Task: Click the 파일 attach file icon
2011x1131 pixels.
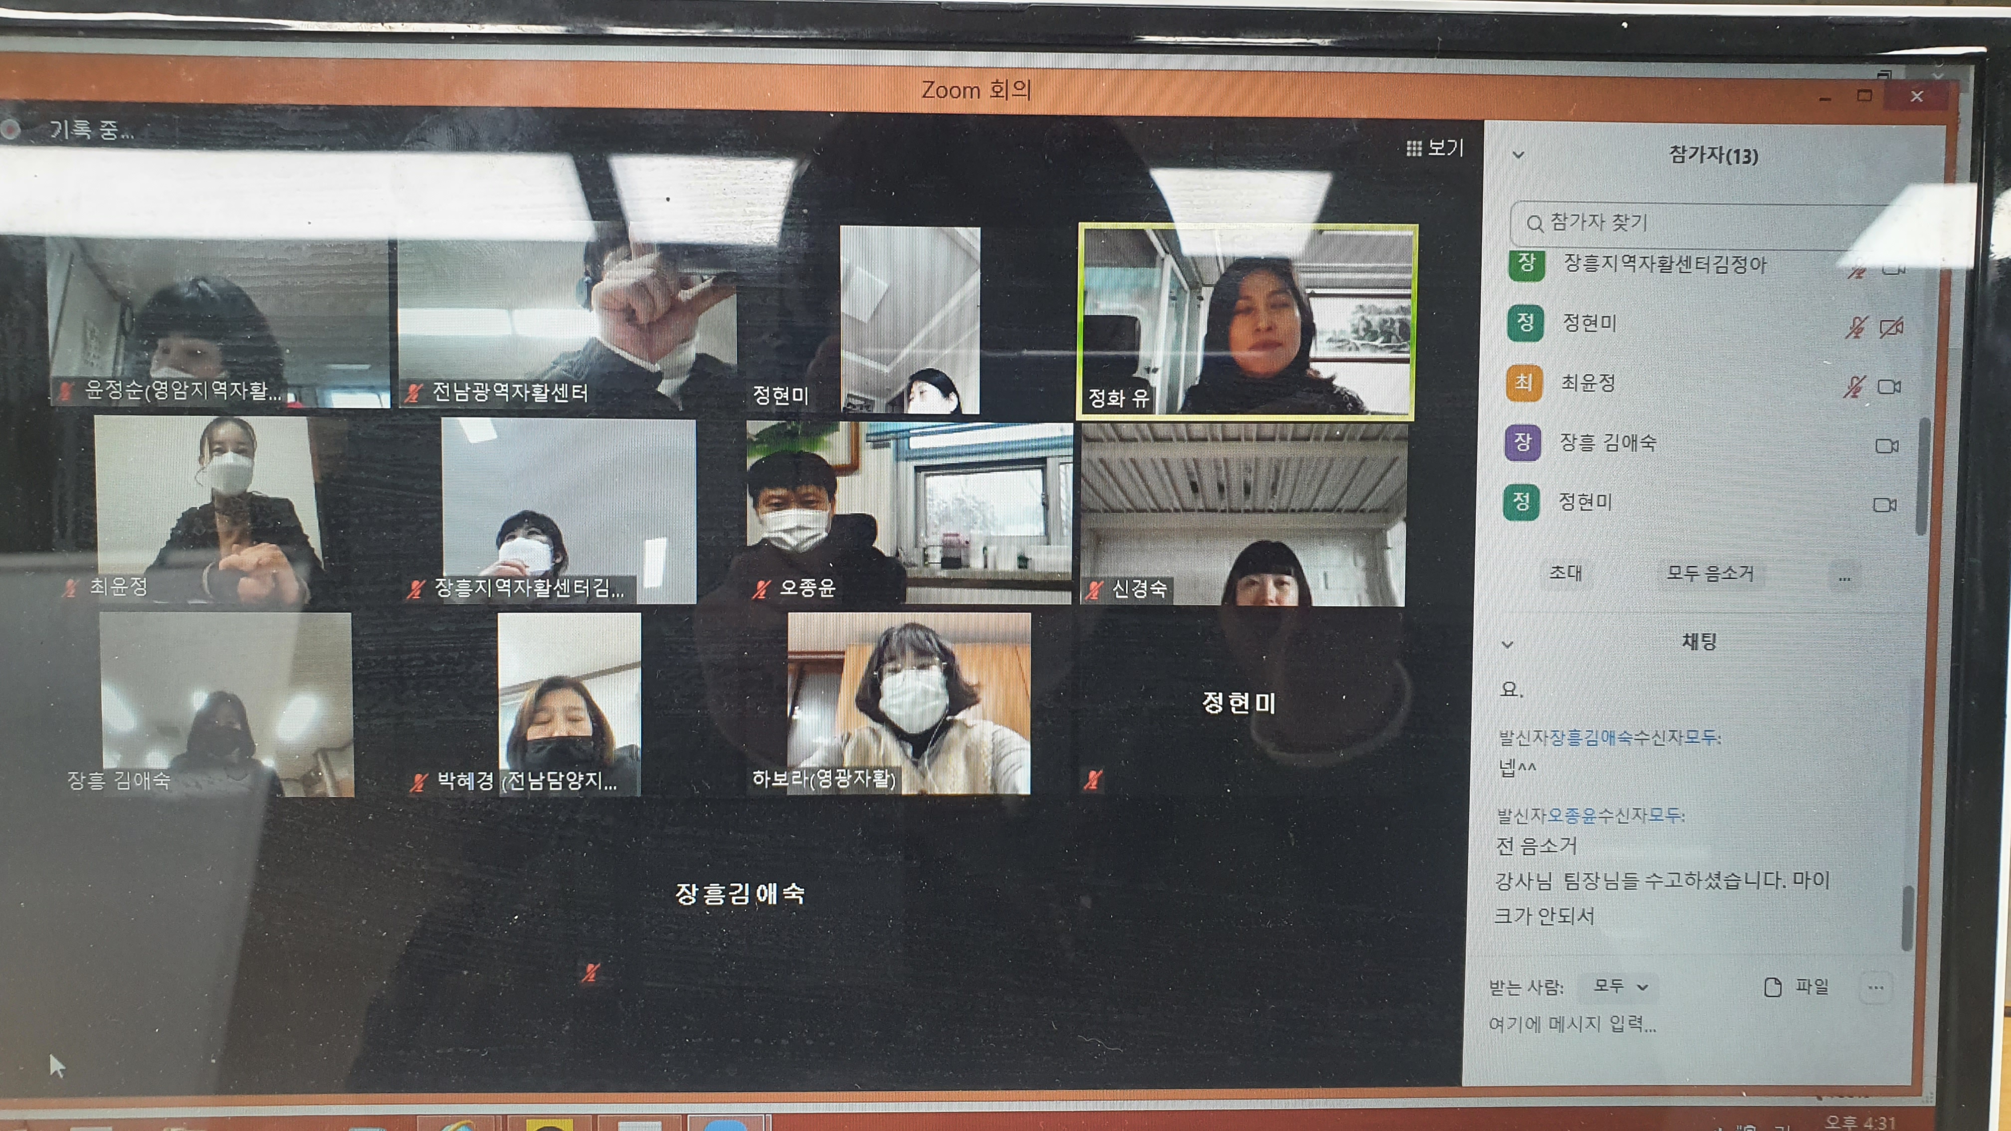Action: [1773, 987]
